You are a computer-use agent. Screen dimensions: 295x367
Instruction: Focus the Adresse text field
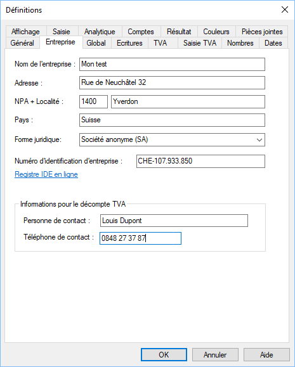172,82
